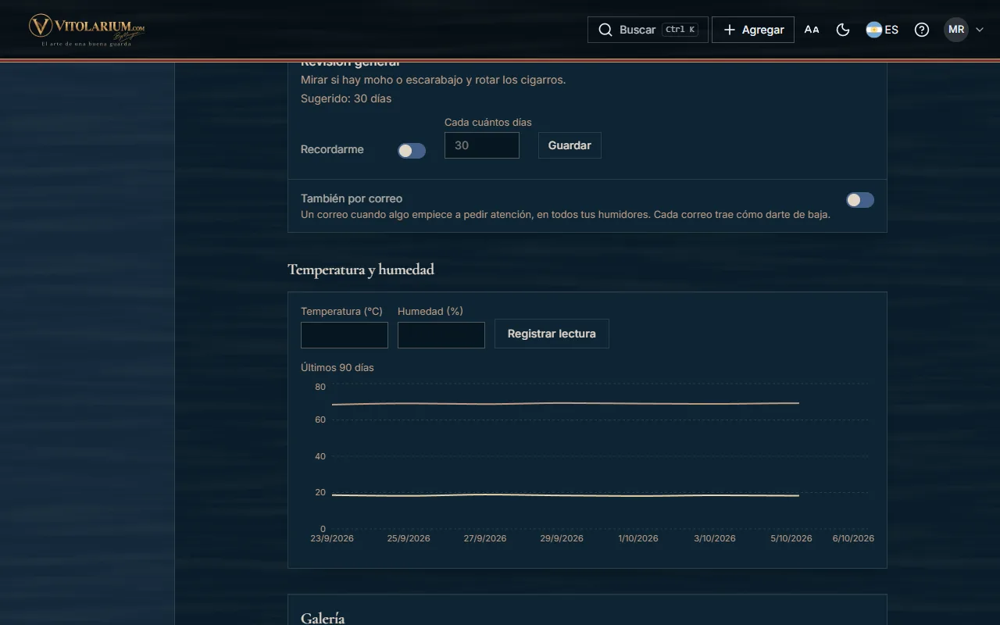This screenshot has width=1000, height=625.
Task: Click the ES language label
Action: point(891,30)
